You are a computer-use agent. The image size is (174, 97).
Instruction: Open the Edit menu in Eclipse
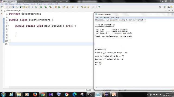pos(6,4)
